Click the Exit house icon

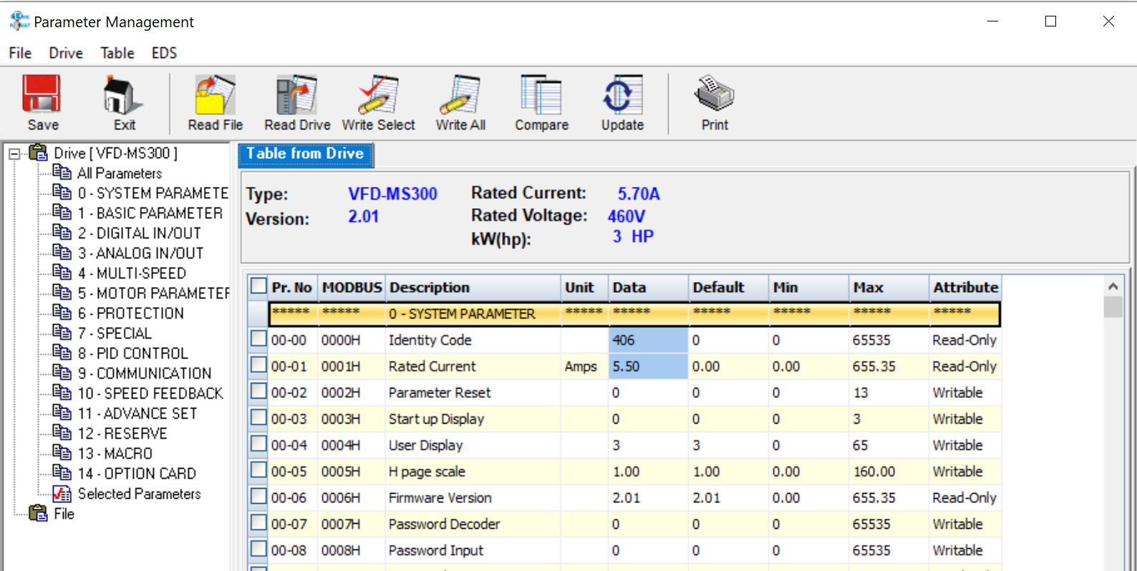click(x=122, y=95)
